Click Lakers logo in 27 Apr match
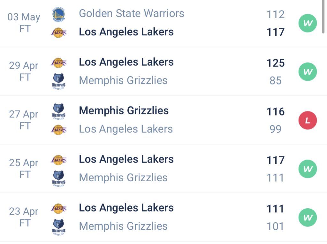This screenshot has height=244, width=327. tap(59, 130)
